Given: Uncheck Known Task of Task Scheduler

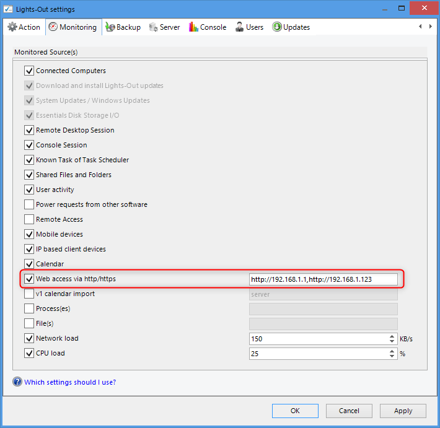Looking at the screenshot, I should [29, 160].
